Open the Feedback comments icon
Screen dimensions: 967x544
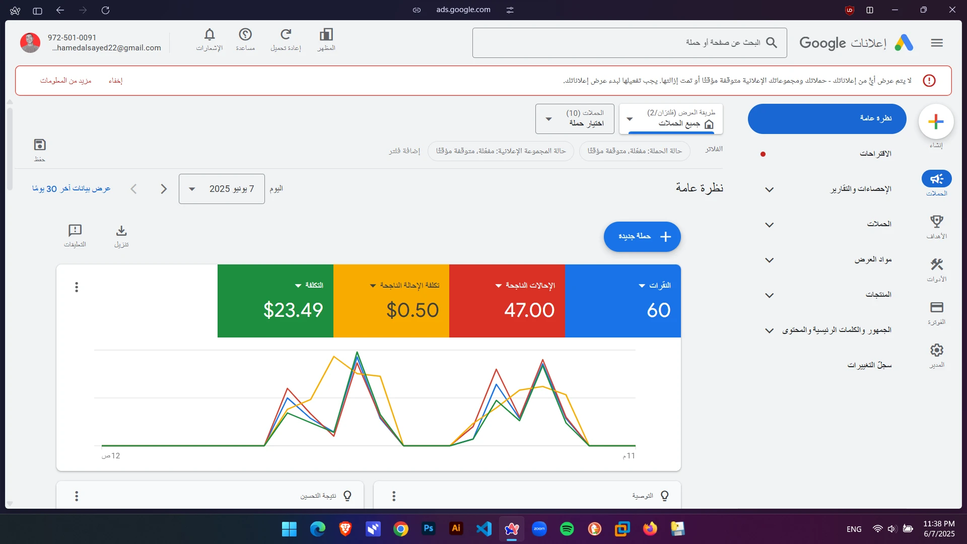click(75, 231)
